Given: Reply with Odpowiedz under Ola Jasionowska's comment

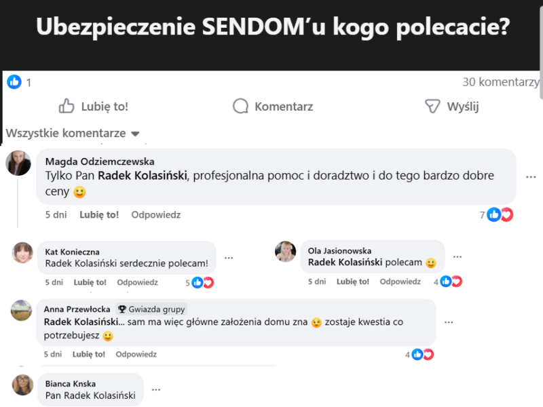Looking at the screenshot, I should point(400,282).
